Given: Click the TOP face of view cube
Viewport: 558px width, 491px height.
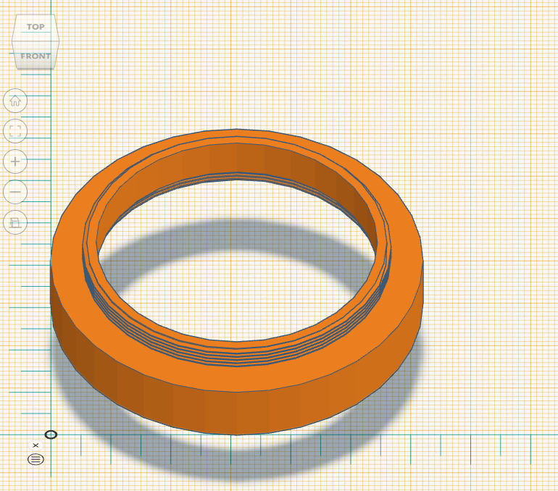Looking at the screenshot, I should coord(36,27).
